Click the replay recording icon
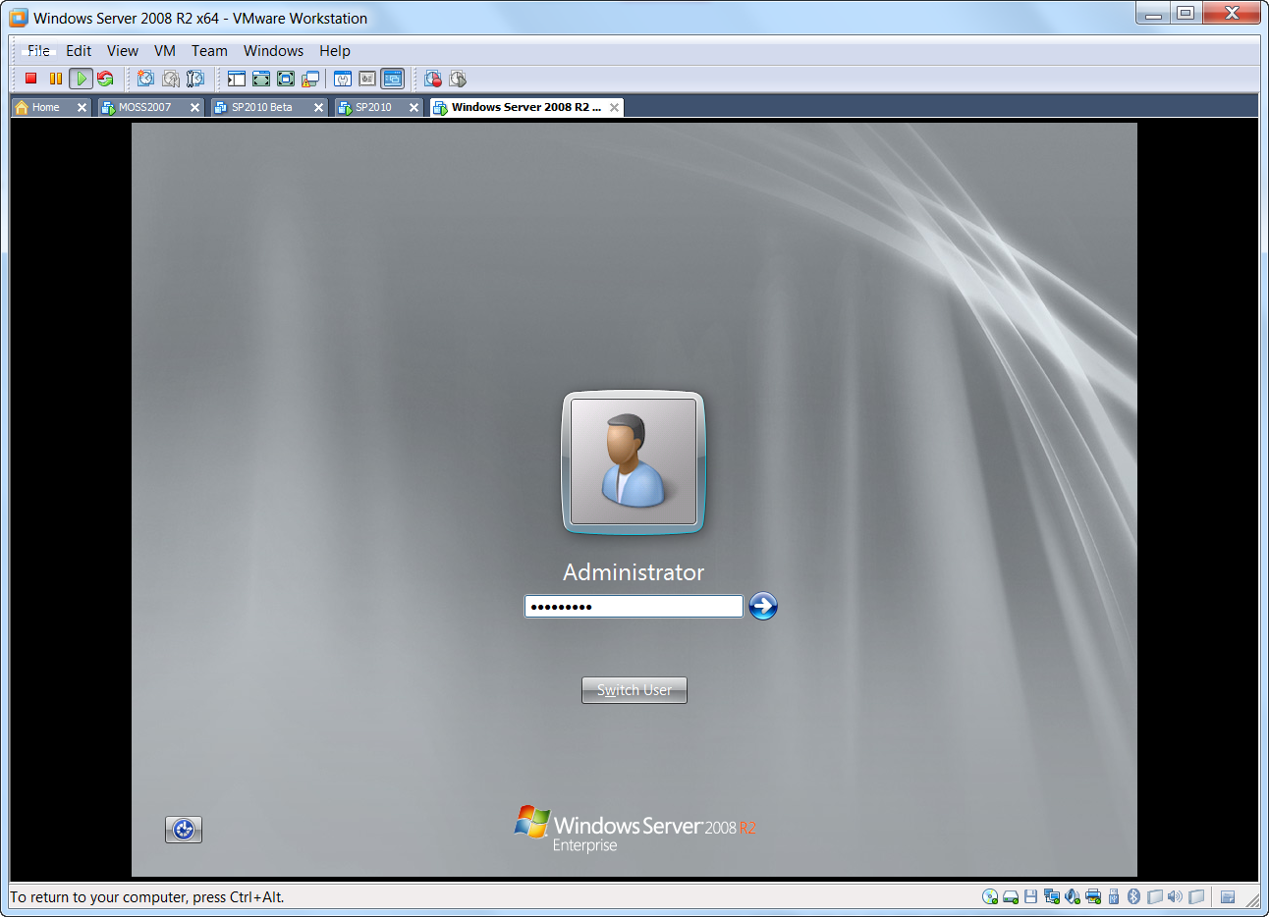 (458, 79)
